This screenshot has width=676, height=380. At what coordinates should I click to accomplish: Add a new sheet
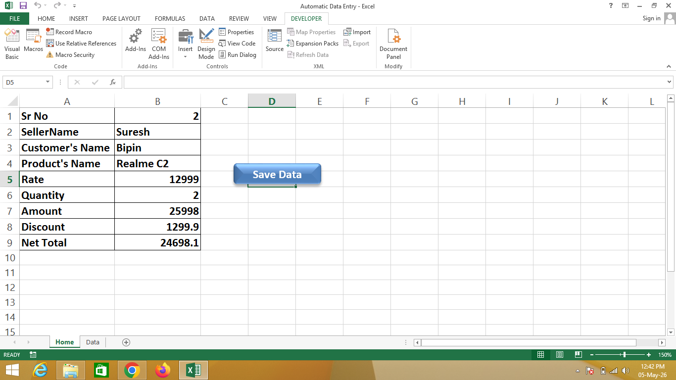click(126, 342)
